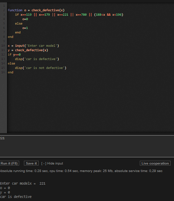Click the 'else' keyword on line 14
The image size is (174, 201).
11,63
